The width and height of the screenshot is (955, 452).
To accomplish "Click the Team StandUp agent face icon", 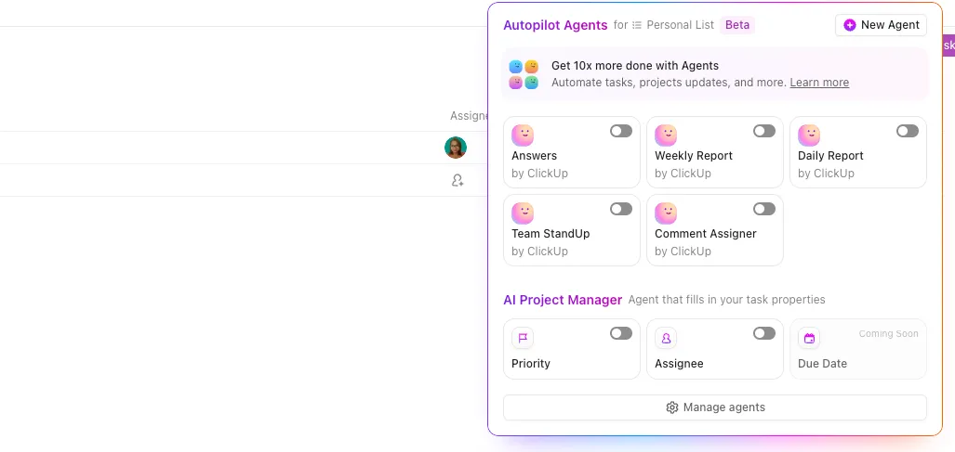I will coord(523,213).
